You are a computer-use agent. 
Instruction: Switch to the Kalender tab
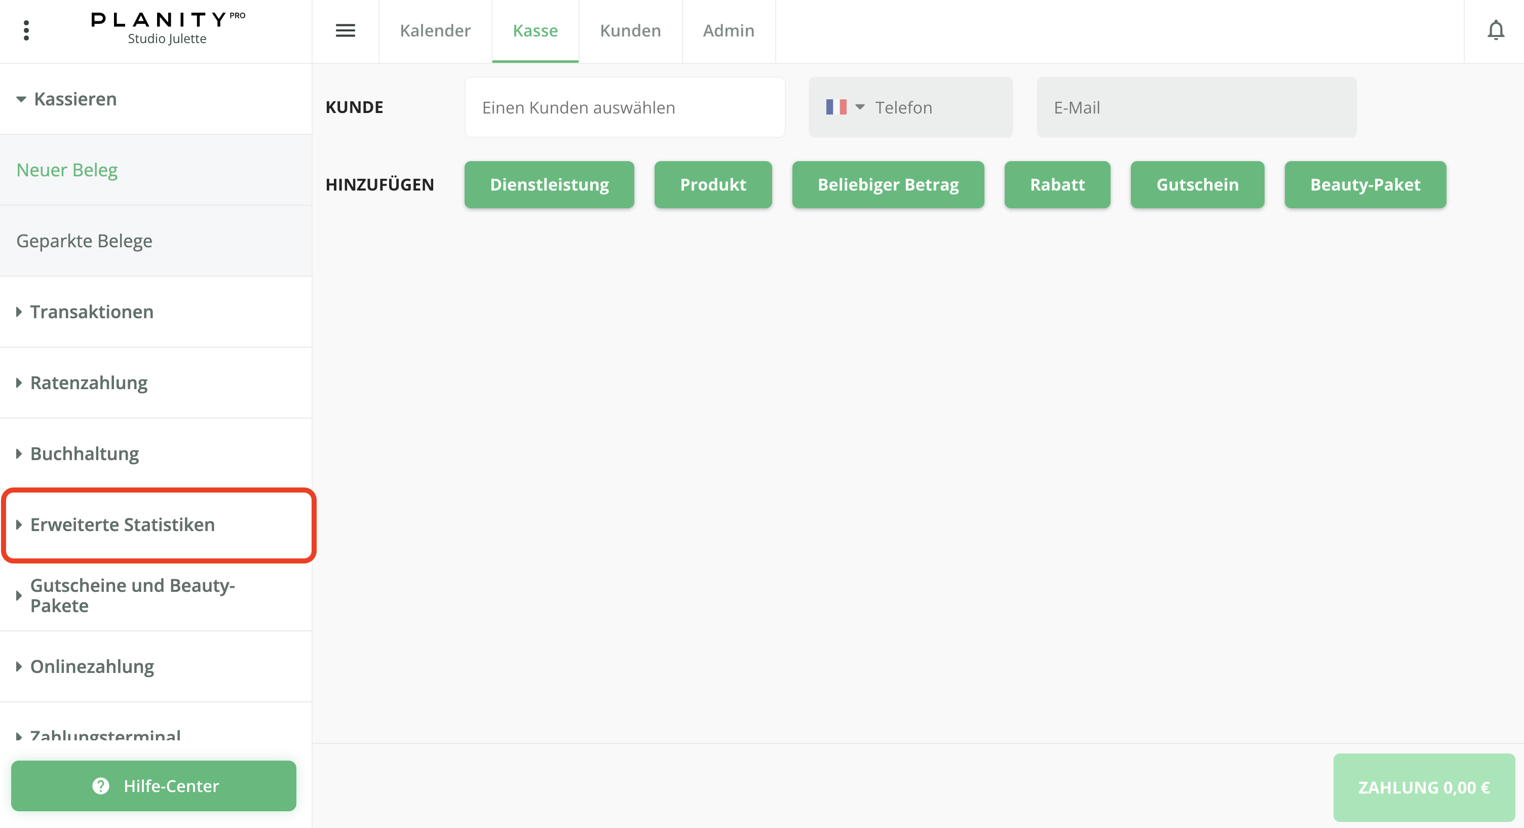tap(435, 30)
